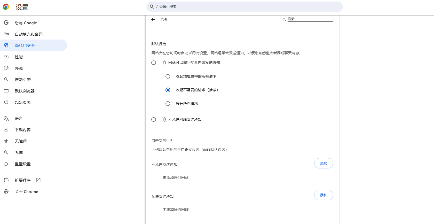The height and width of the screenshot is (224, 434).
Task: Click the puzzle piece icon for 扩展程序
Action: tap(6, 180)
